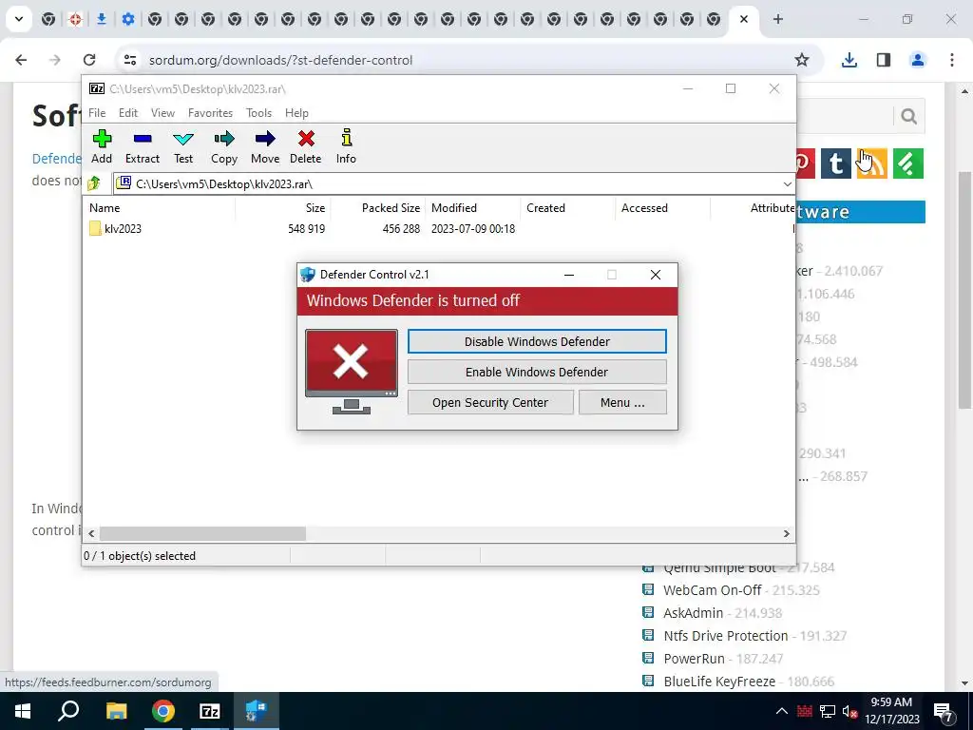Open a new Chrome tab
Screen dimensions: 973x730
777,19
